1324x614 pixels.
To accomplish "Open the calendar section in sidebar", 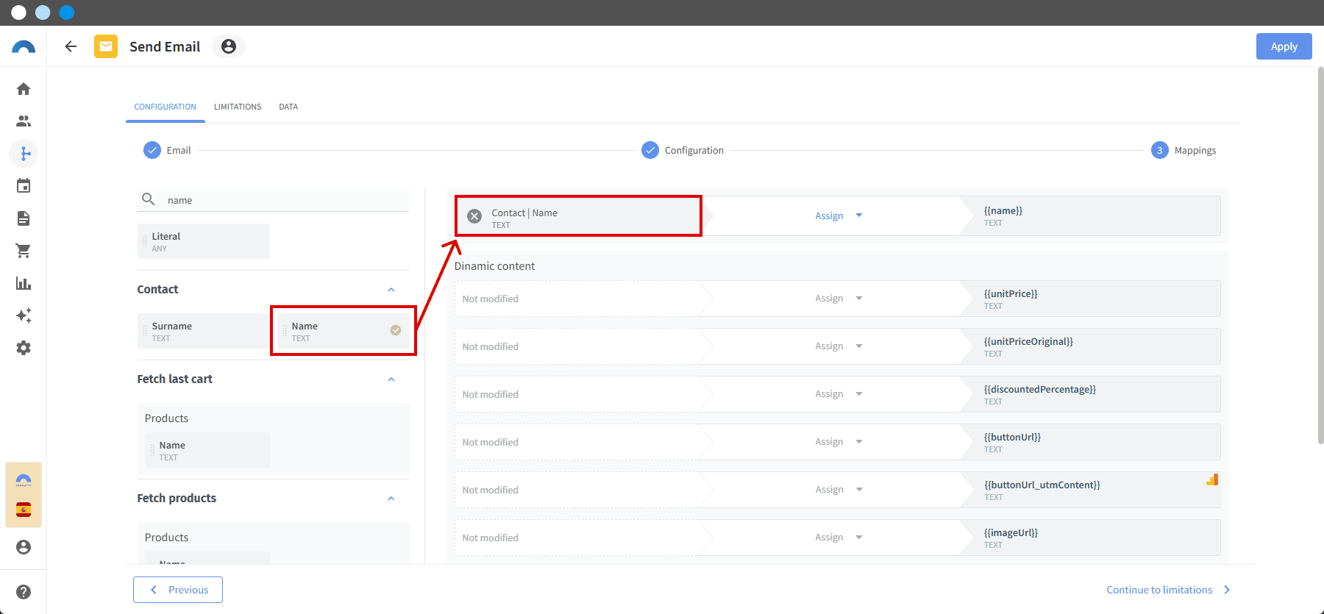I will click(x=24, y=186).
